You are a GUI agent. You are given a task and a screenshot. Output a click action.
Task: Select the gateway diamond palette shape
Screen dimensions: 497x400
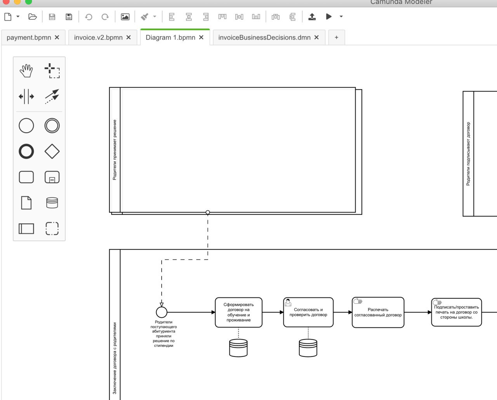(52, 151)
